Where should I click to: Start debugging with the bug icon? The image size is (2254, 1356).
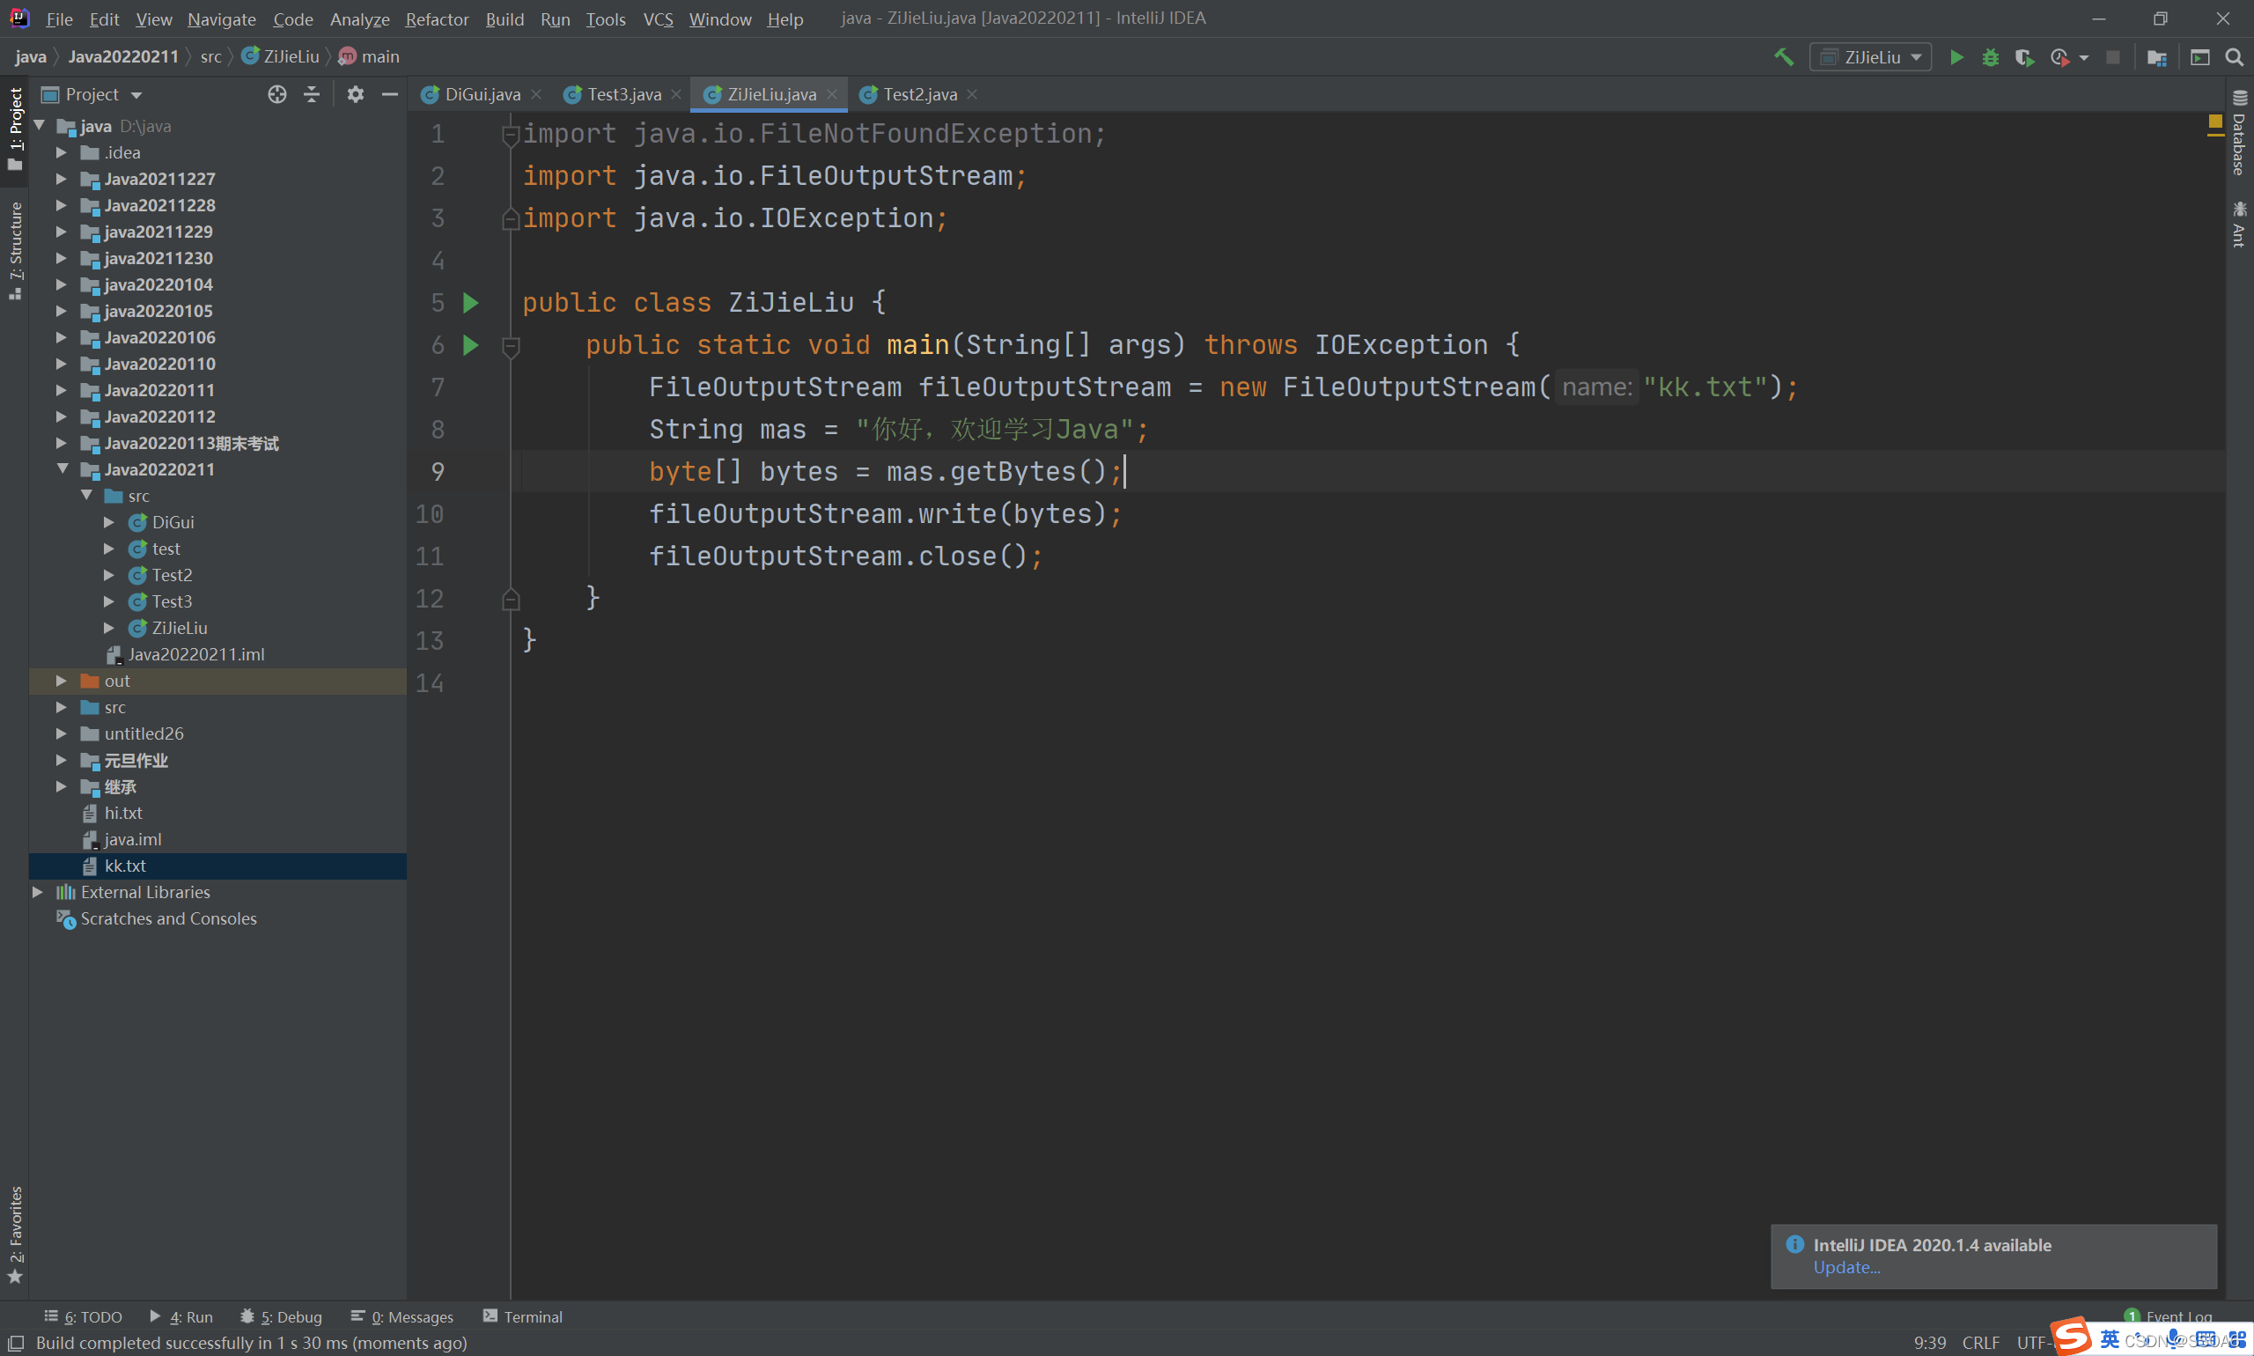(1990, 56)
